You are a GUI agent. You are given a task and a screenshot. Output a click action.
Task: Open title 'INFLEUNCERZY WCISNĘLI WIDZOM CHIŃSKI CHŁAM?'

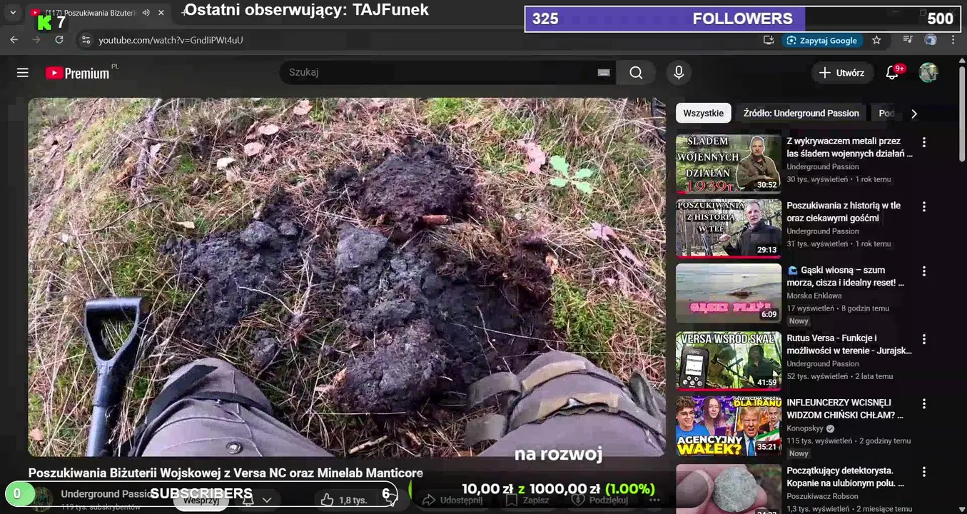(x=846, y=408)
